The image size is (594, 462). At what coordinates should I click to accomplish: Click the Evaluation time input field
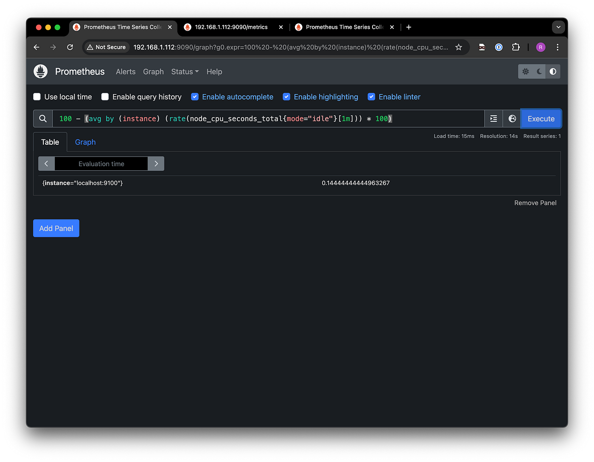pyautogui.click(x=101, y=164)
